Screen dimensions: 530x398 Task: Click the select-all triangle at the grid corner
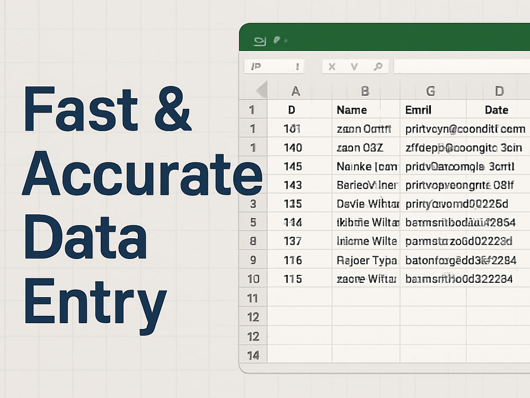tap(262, 90)
